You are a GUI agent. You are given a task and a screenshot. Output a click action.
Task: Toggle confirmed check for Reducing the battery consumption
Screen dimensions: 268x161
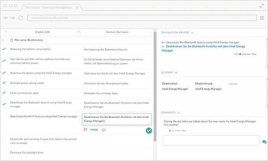click(4, 49)
